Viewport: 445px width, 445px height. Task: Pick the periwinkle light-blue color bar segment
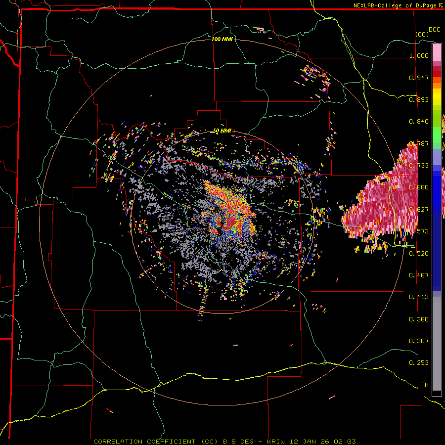tap(437, 157)
